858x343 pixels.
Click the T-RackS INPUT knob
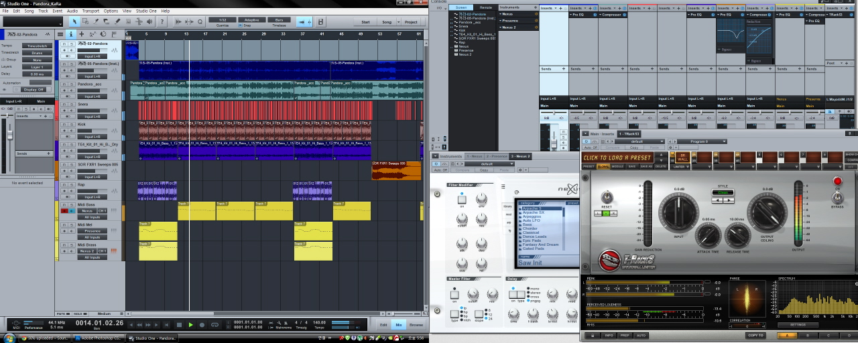pyautogui.click(x=679, y=212)
